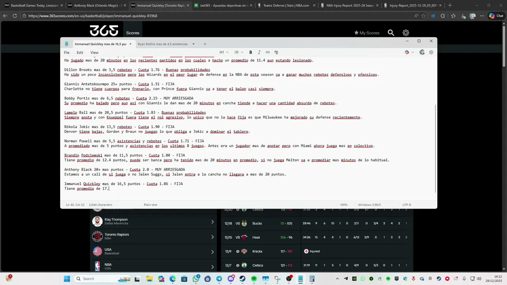This screenshot has width=507, height=285.
Task: Show hidden system tray icons
Action: point(337,279)
